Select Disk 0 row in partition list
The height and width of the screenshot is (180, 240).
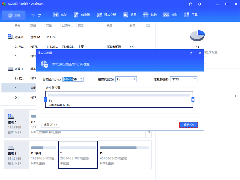pos(79,37)
